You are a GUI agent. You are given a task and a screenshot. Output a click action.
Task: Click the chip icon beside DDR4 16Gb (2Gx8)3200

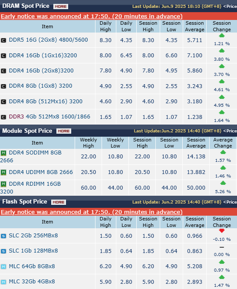[3, 71]
